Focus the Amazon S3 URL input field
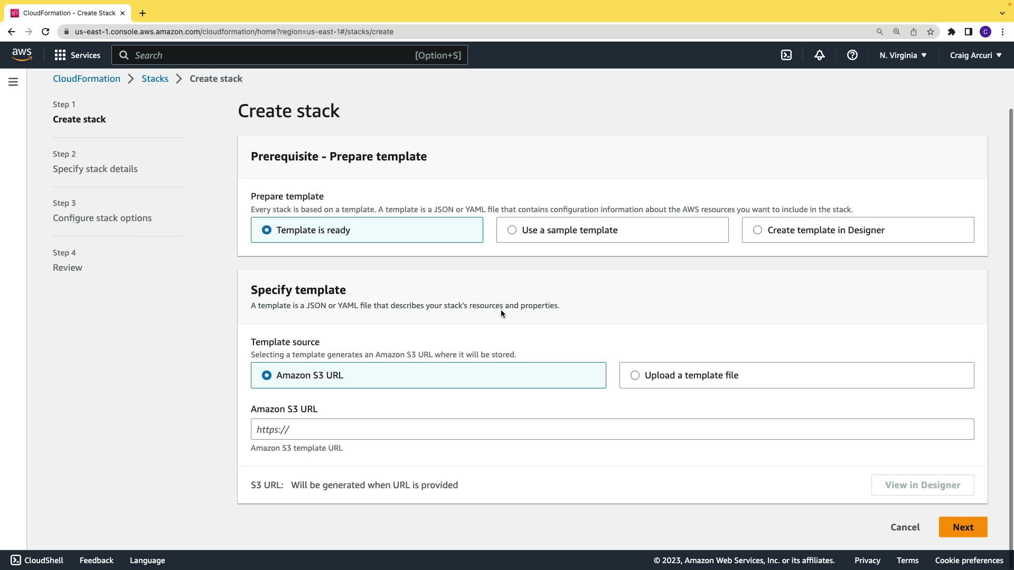The image size is (1014, 570). point(612,430)
